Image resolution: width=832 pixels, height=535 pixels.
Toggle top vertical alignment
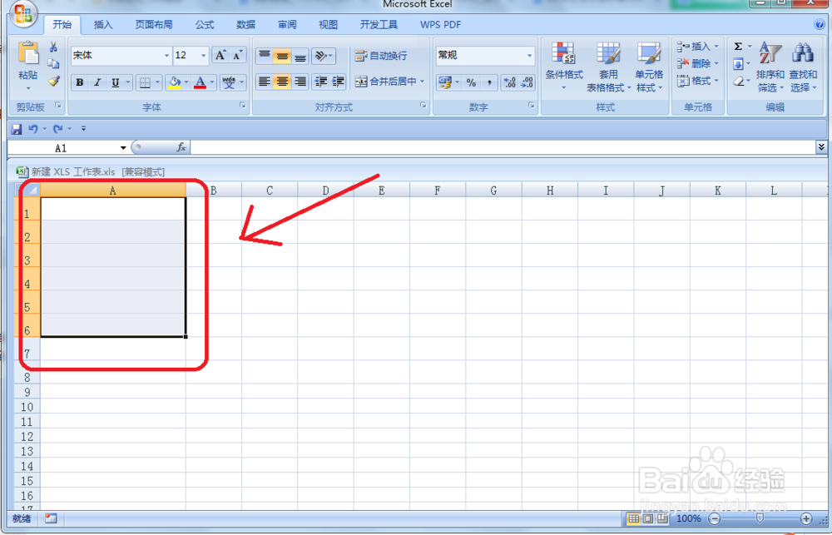[265, 56]
